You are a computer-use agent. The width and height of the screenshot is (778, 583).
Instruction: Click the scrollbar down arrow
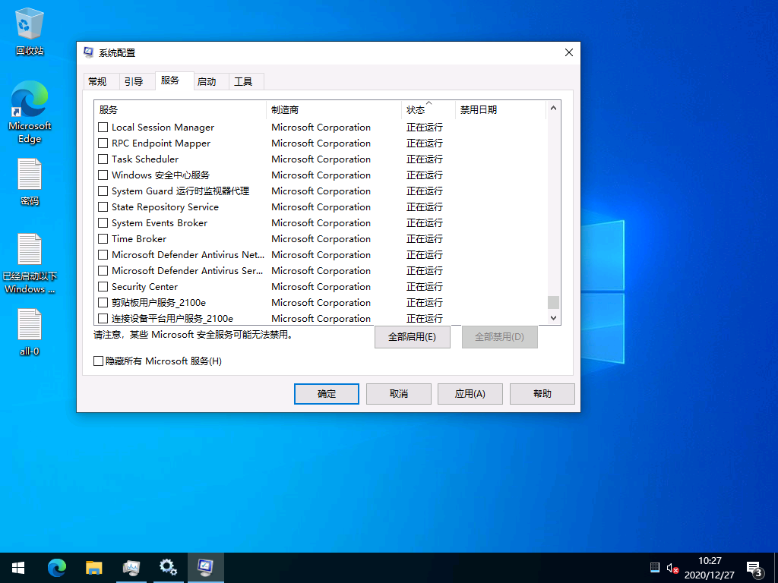pyautogui.click(x=554, y=318)
